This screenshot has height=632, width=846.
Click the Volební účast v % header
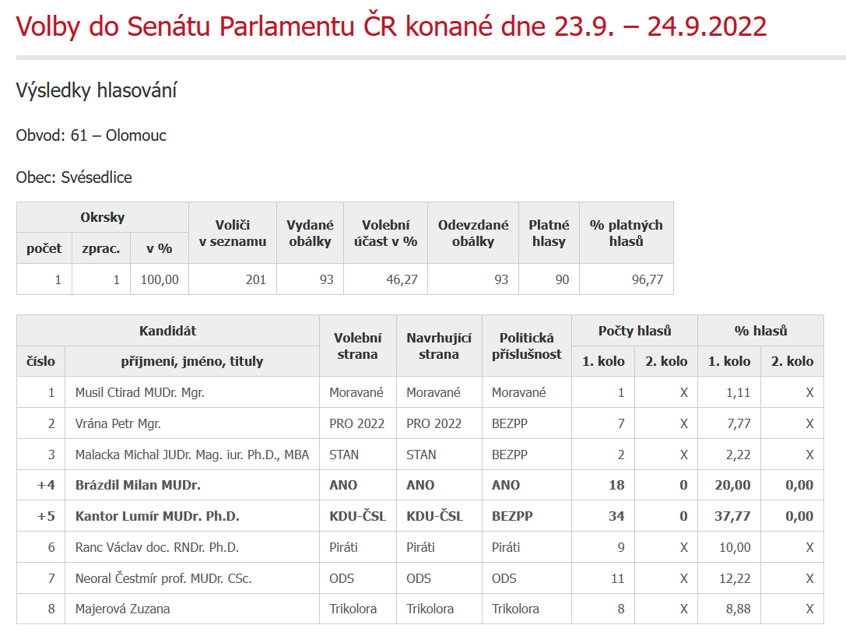[386, 233]
